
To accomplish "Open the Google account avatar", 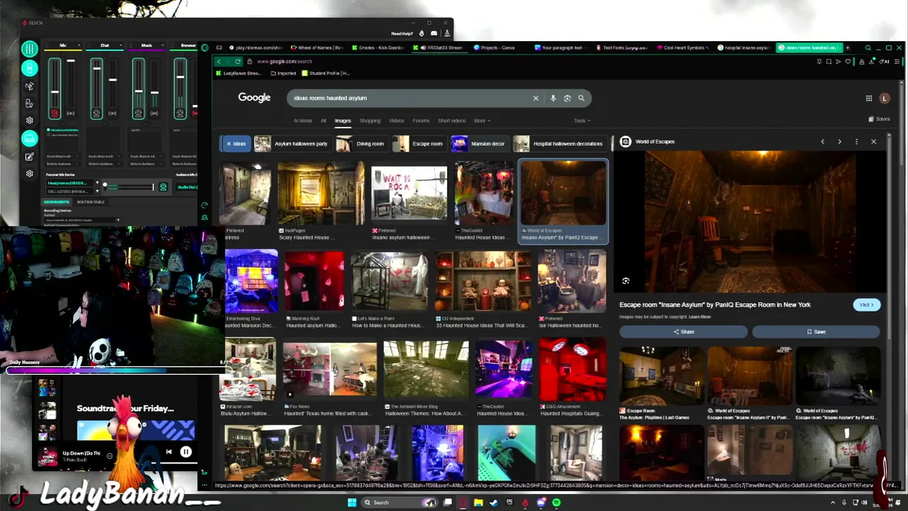I will click(884, 98).
